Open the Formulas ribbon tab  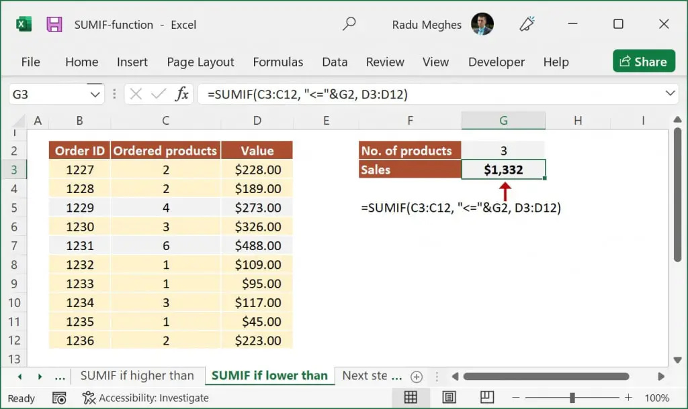tap(277, 62)
